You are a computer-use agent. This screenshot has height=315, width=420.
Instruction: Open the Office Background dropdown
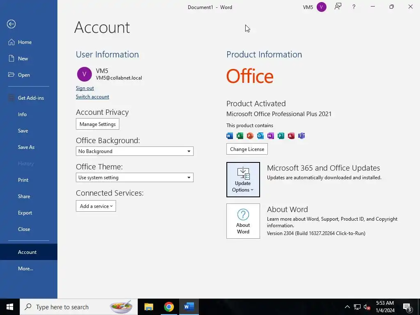tap(135, 151)
